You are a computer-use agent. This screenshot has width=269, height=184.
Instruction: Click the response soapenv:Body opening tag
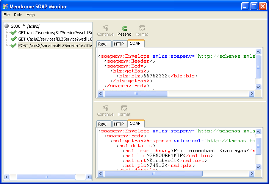[x=125, y=136]
